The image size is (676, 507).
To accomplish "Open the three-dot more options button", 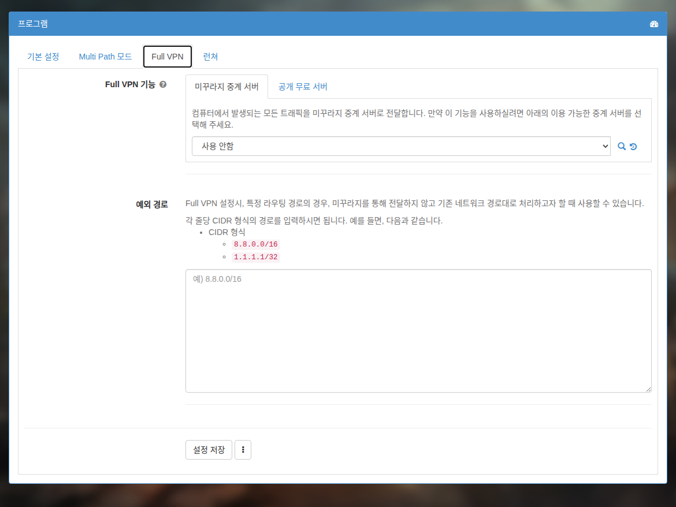I will (243, 450).
